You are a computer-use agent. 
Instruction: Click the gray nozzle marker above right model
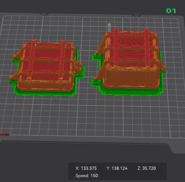coord(109,27)
